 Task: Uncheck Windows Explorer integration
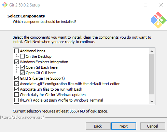tap(17, 62)
